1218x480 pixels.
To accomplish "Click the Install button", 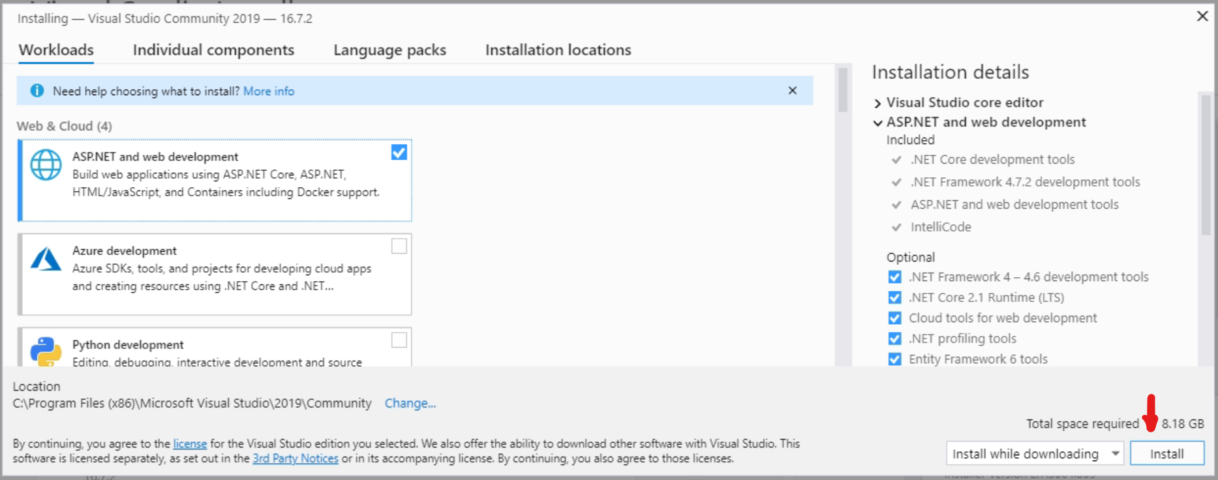I will coord(1166,453).
